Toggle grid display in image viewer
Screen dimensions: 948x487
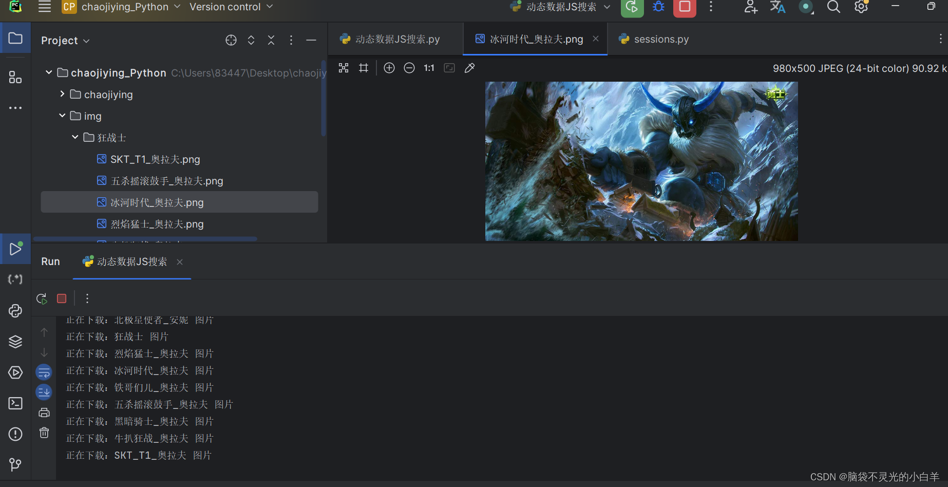click(364, 68)
